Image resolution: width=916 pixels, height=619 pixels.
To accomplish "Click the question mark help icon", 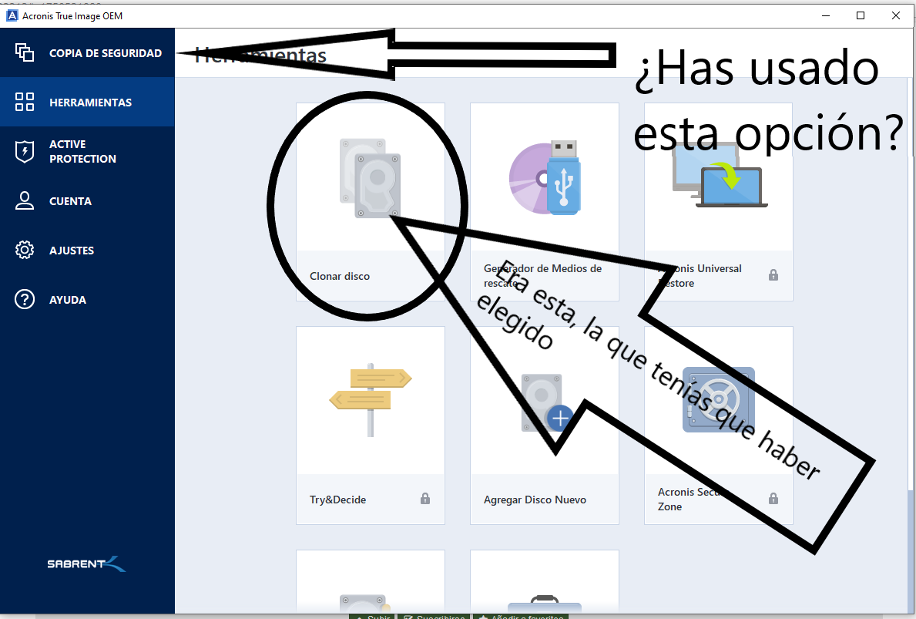I will [x=25, y=299].
